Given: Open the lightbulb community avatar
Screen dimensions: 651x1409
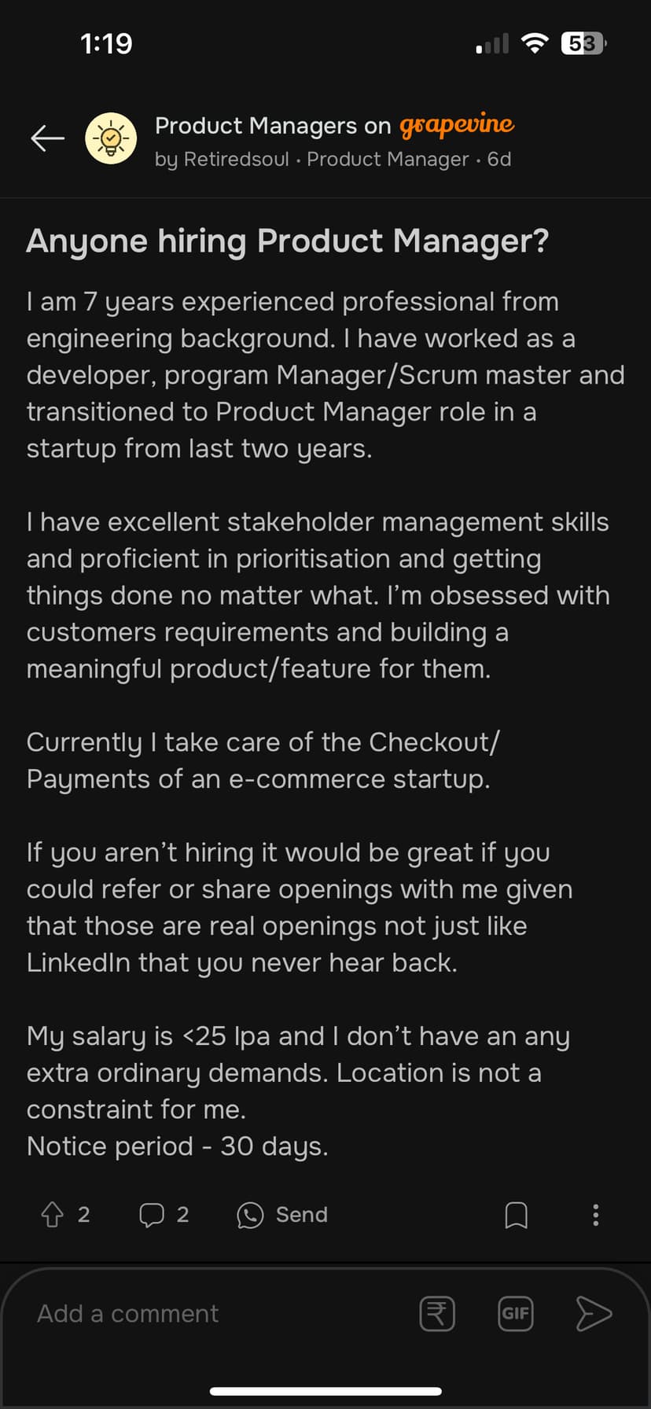Looking at the screenshot, I should point(111,138).
